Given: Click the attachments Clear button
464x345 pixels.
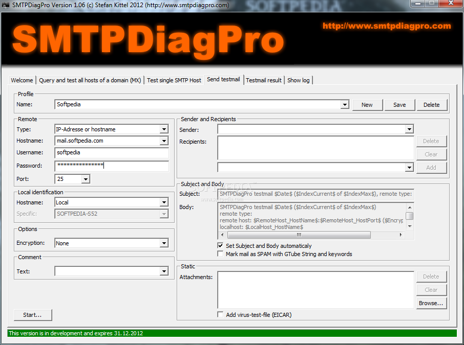Looking at the screenshot, I should (431, 290).
